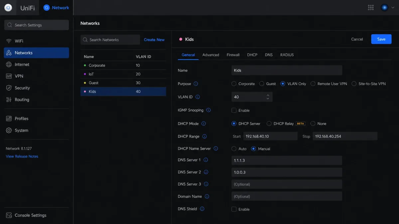Click Create New network link

coord(154,39)
